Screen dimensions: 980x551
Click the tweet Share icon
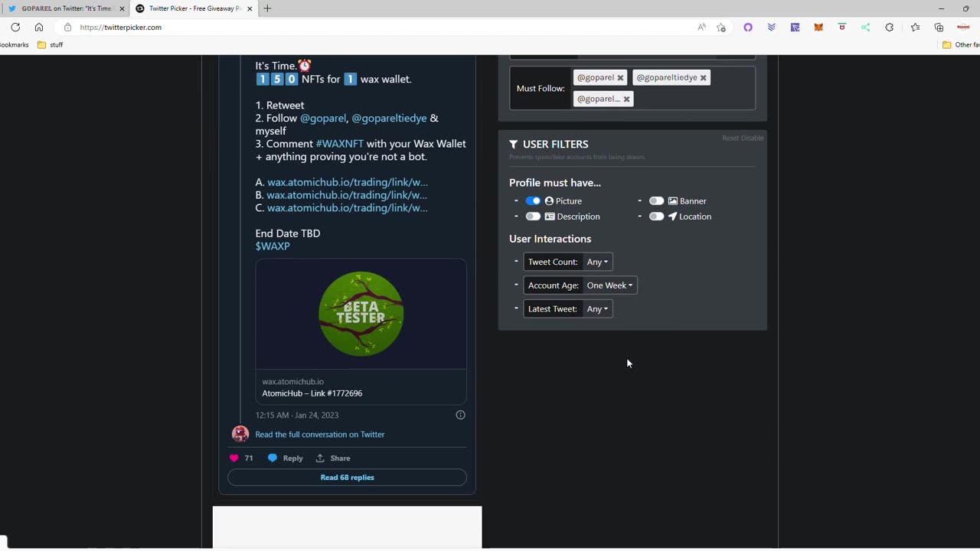click(320, 458)
